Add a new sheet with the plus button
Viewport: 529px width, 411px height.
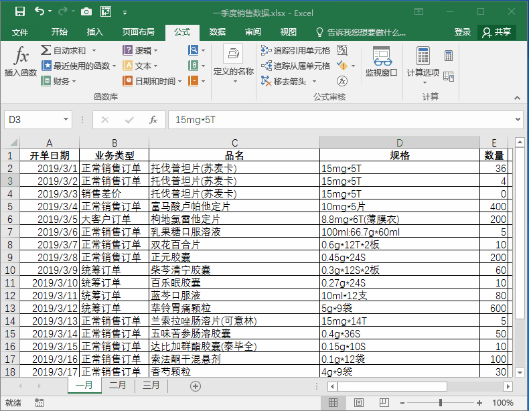tap(196, 386)
